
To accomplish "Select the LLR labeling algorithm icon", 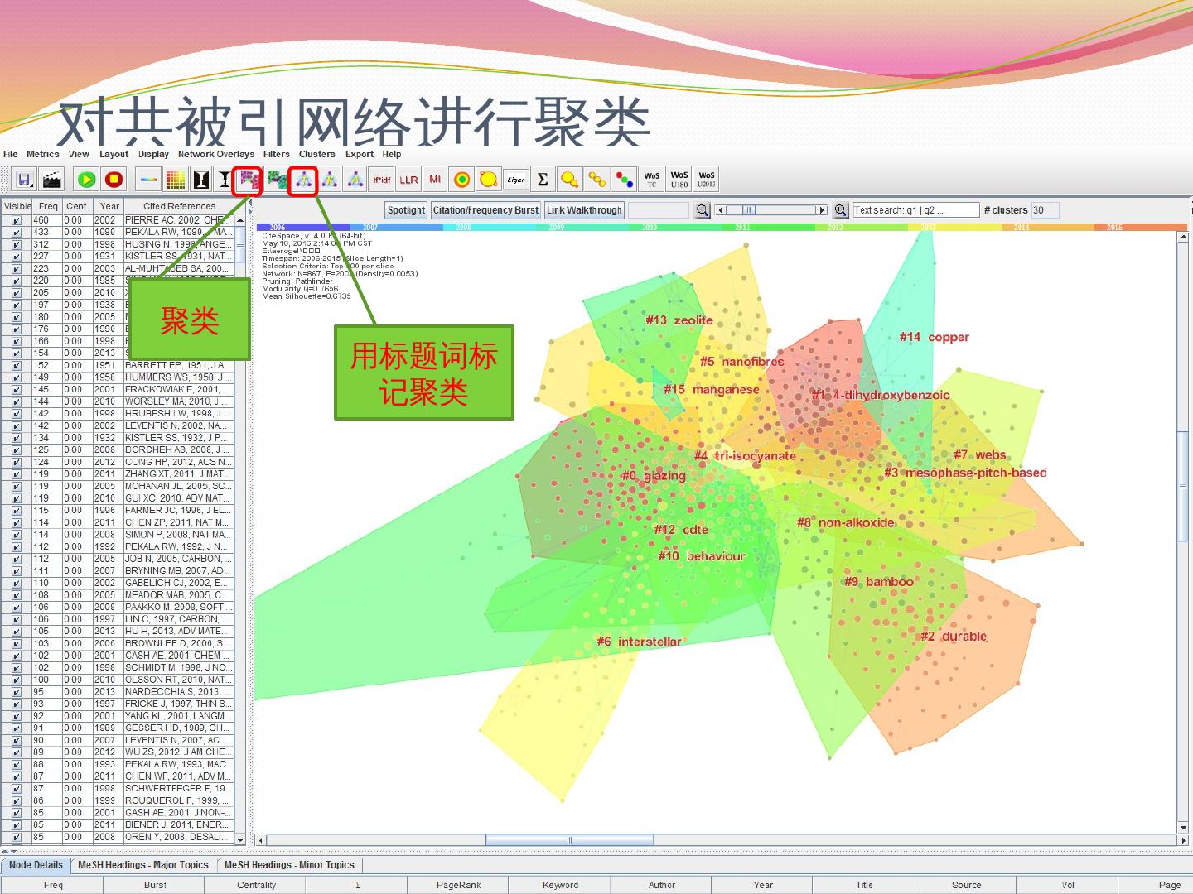I will click(x=408, y=180).
